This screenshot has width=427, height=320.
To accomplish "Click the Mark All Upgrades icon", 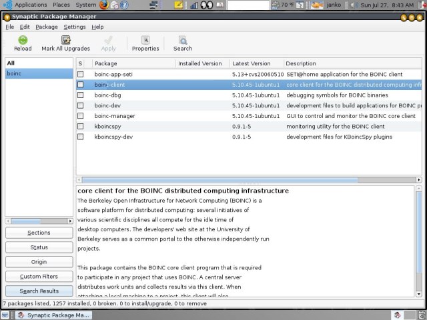I will click(x=65, y=40).
